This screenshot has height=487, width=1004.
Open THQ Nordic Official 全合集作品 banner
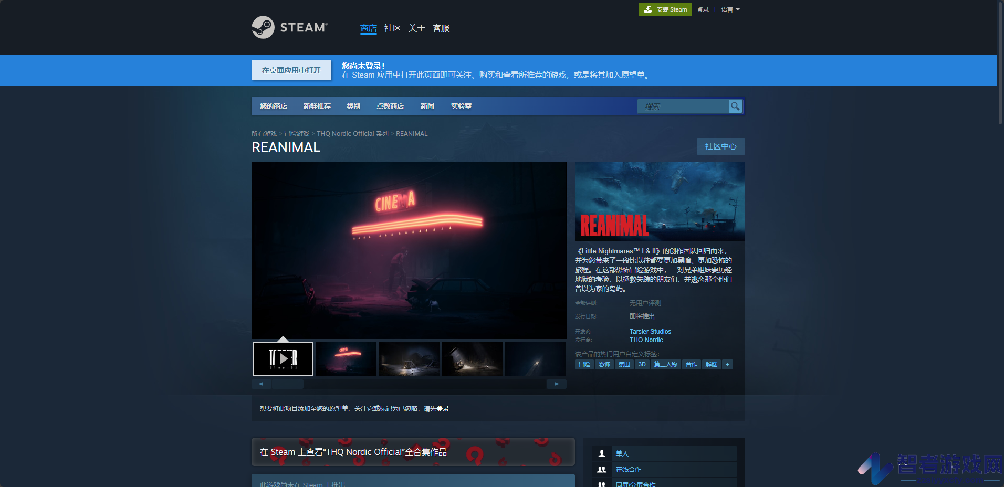tap(413, 452)
